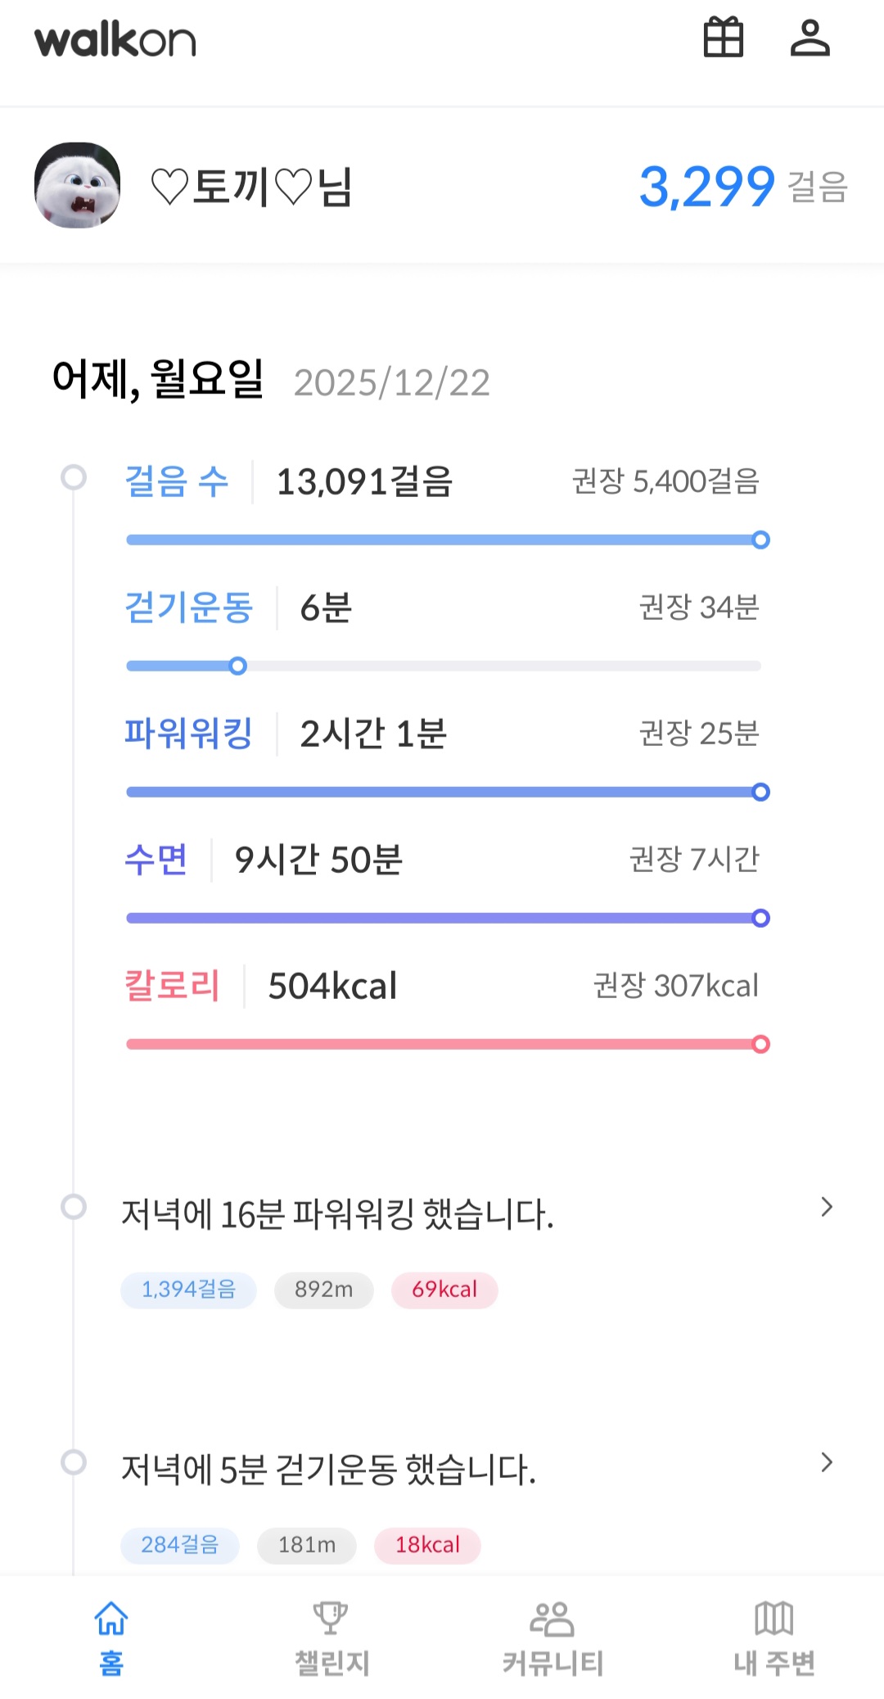The height and width of the screenshot is (1699, 884).
Task: Click the 걷기운동 progress bar handle
Action: coord(238,666)
